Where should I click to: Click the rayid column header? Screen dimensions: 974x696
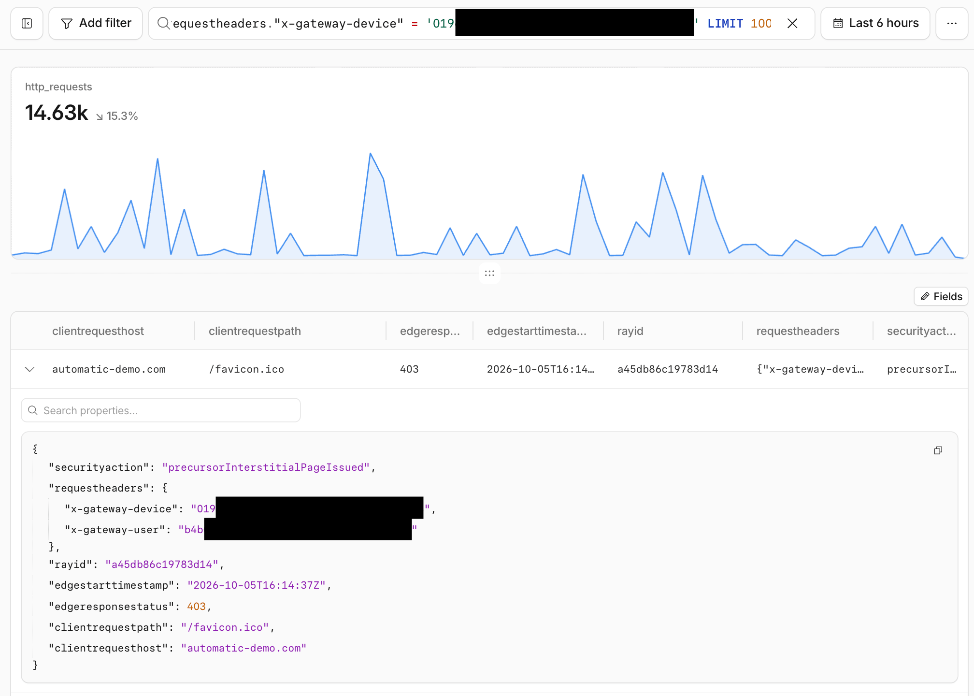(x=630, y=331)
